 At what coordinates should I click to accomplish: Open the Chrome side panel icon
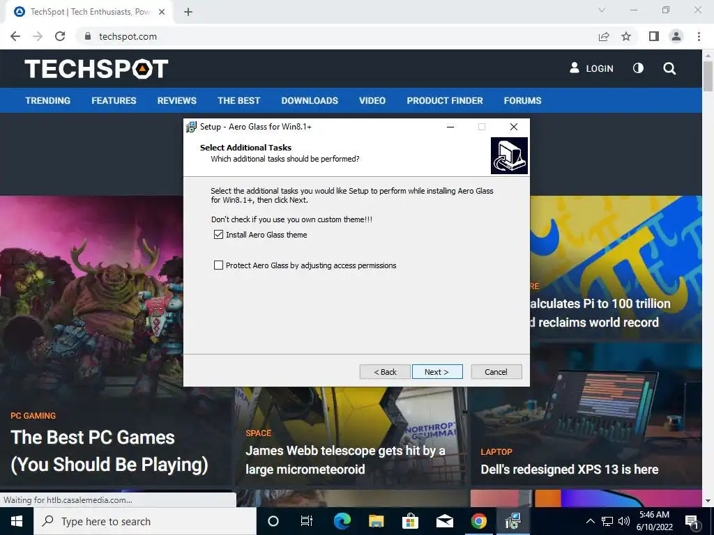click(654, 36)
